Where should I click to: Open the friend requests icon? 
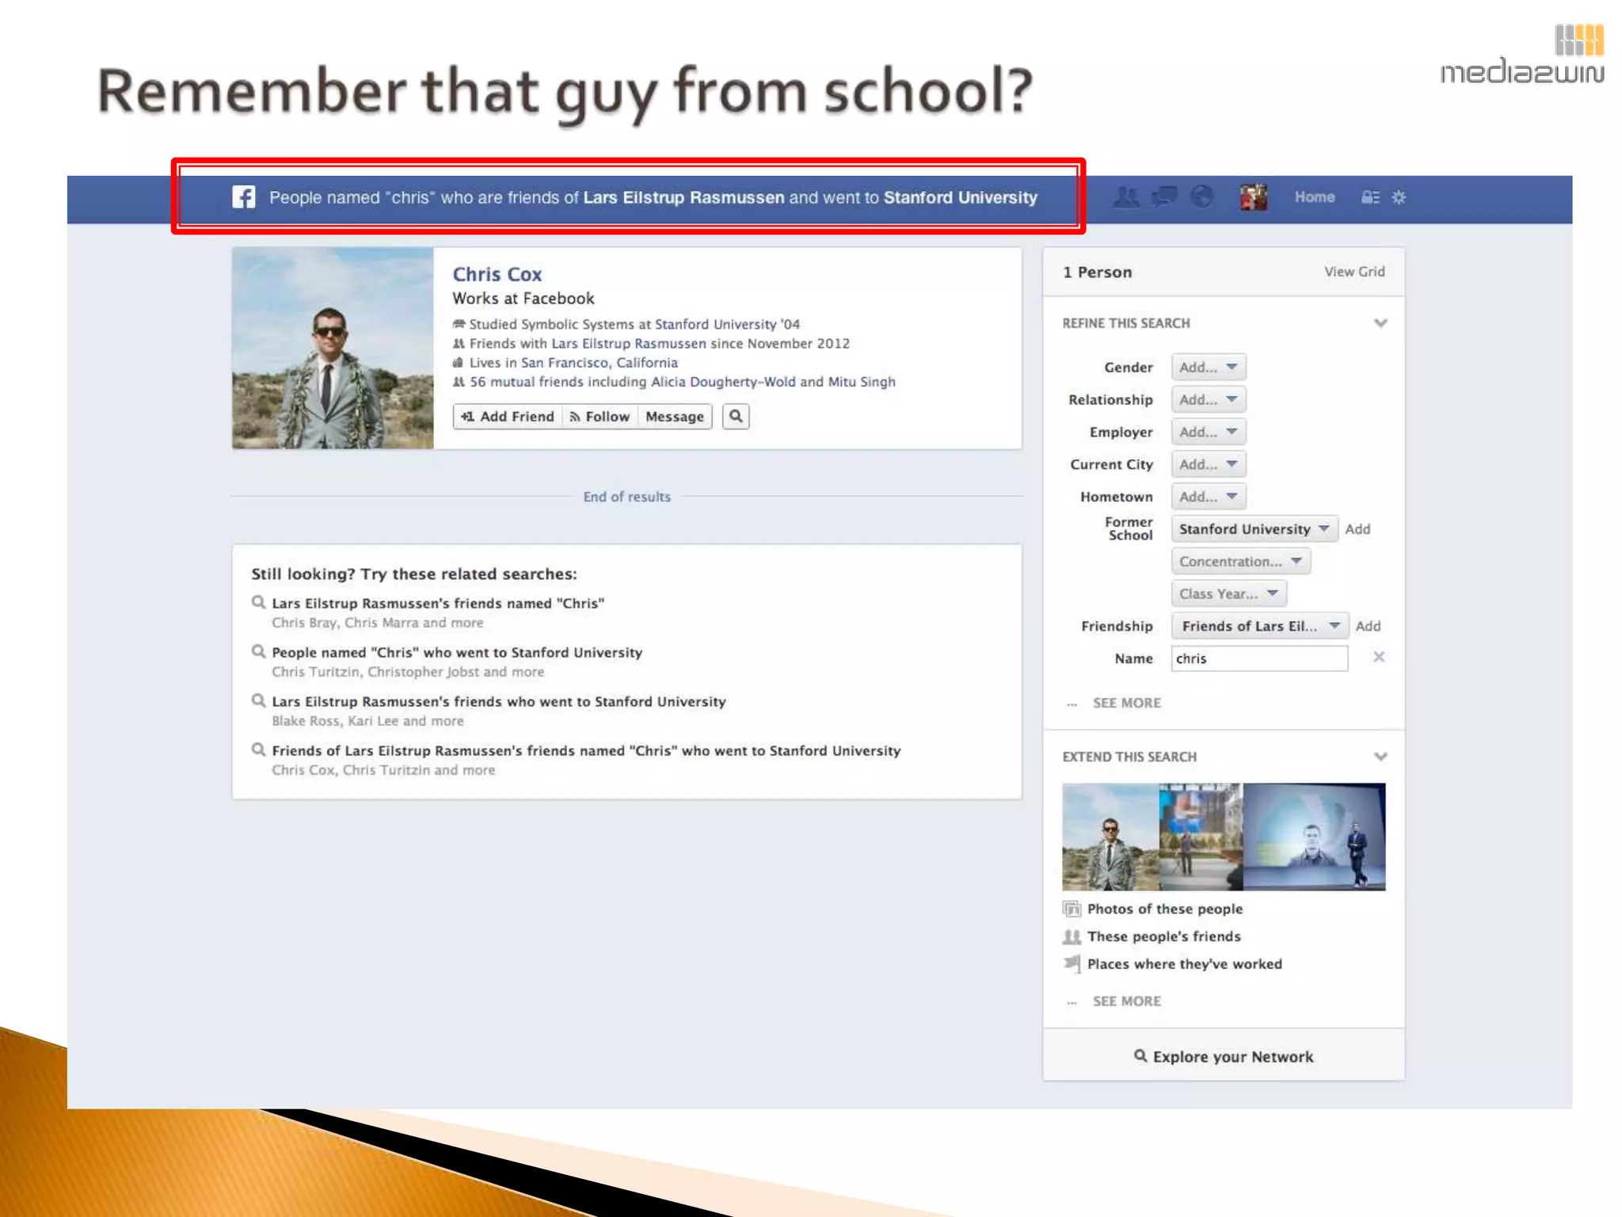[x=1126, y=196]
